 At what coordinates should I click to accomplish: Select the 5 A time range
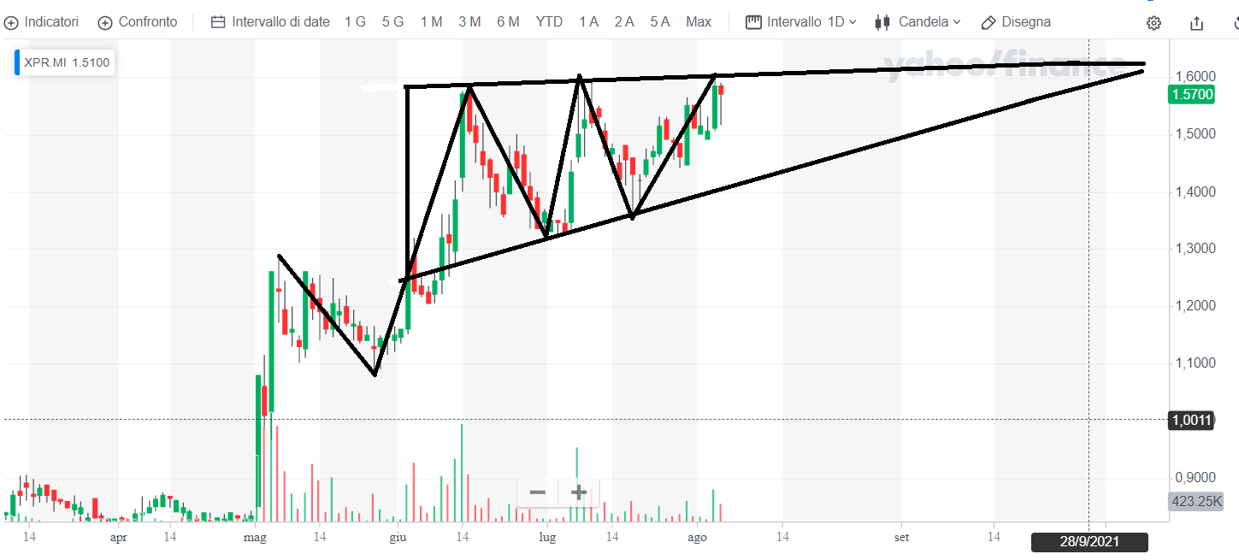click(660, 22)
